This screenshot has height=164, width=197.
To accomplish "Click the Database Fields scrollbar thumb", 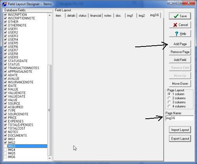I will [x=50, y=111].
